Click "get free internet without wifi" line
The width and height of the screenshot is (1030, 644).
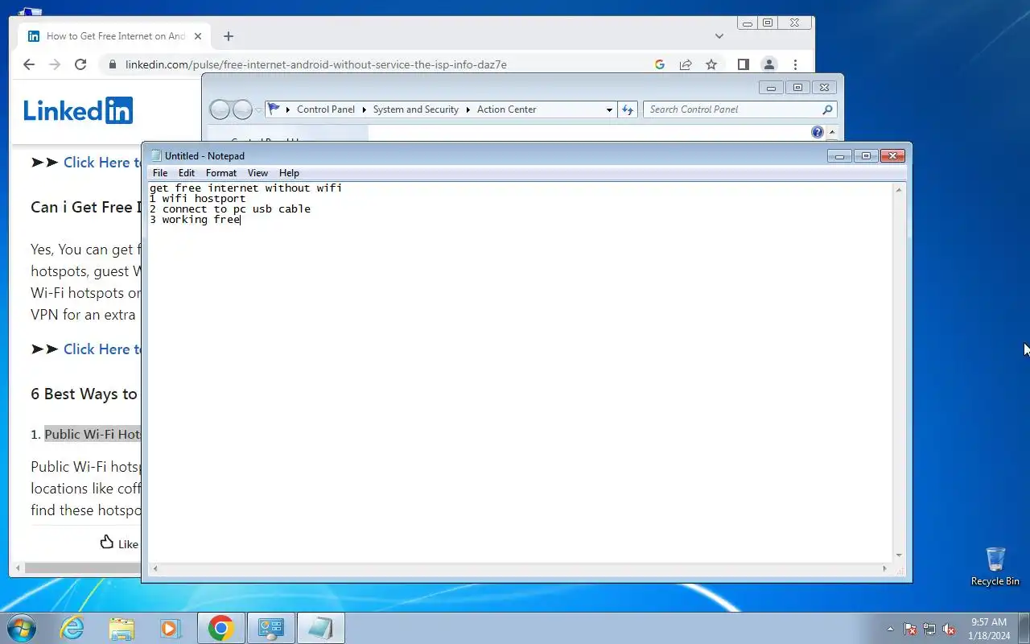pyautogui.click(x=245, y=188)
